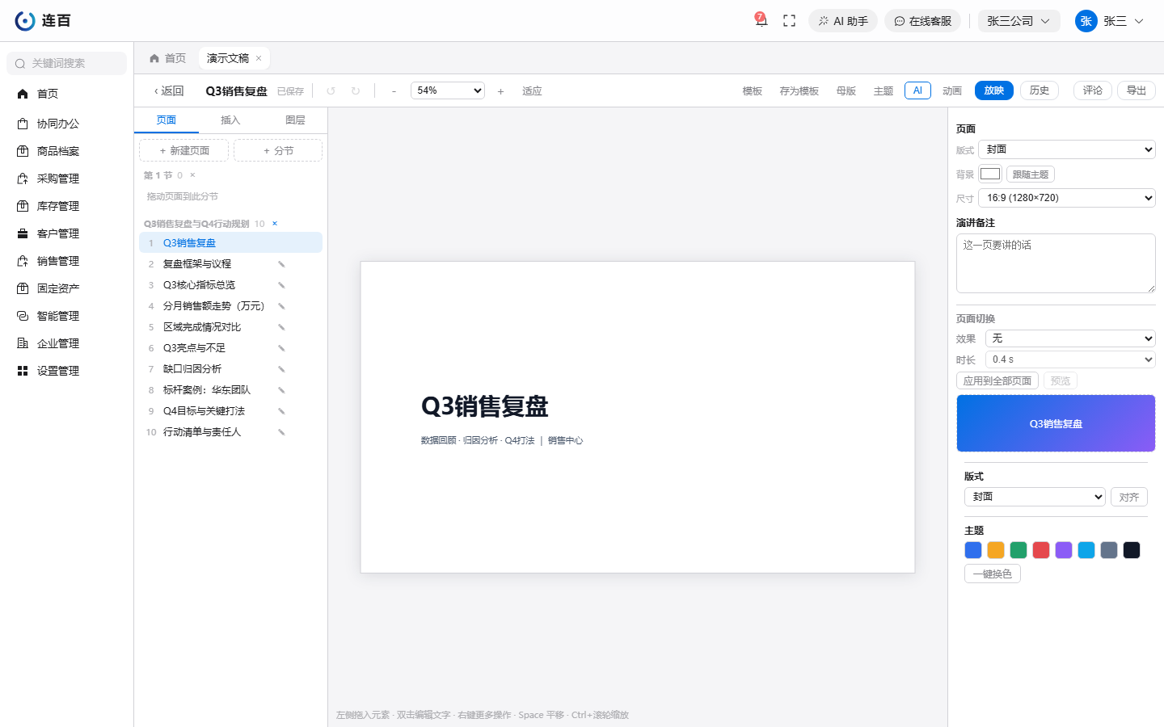
Task: Add a page with 新建页面
Action: [184, 151]
